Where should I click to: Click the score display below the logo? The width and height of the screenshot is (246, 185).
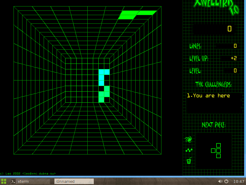tap(229, 29)
